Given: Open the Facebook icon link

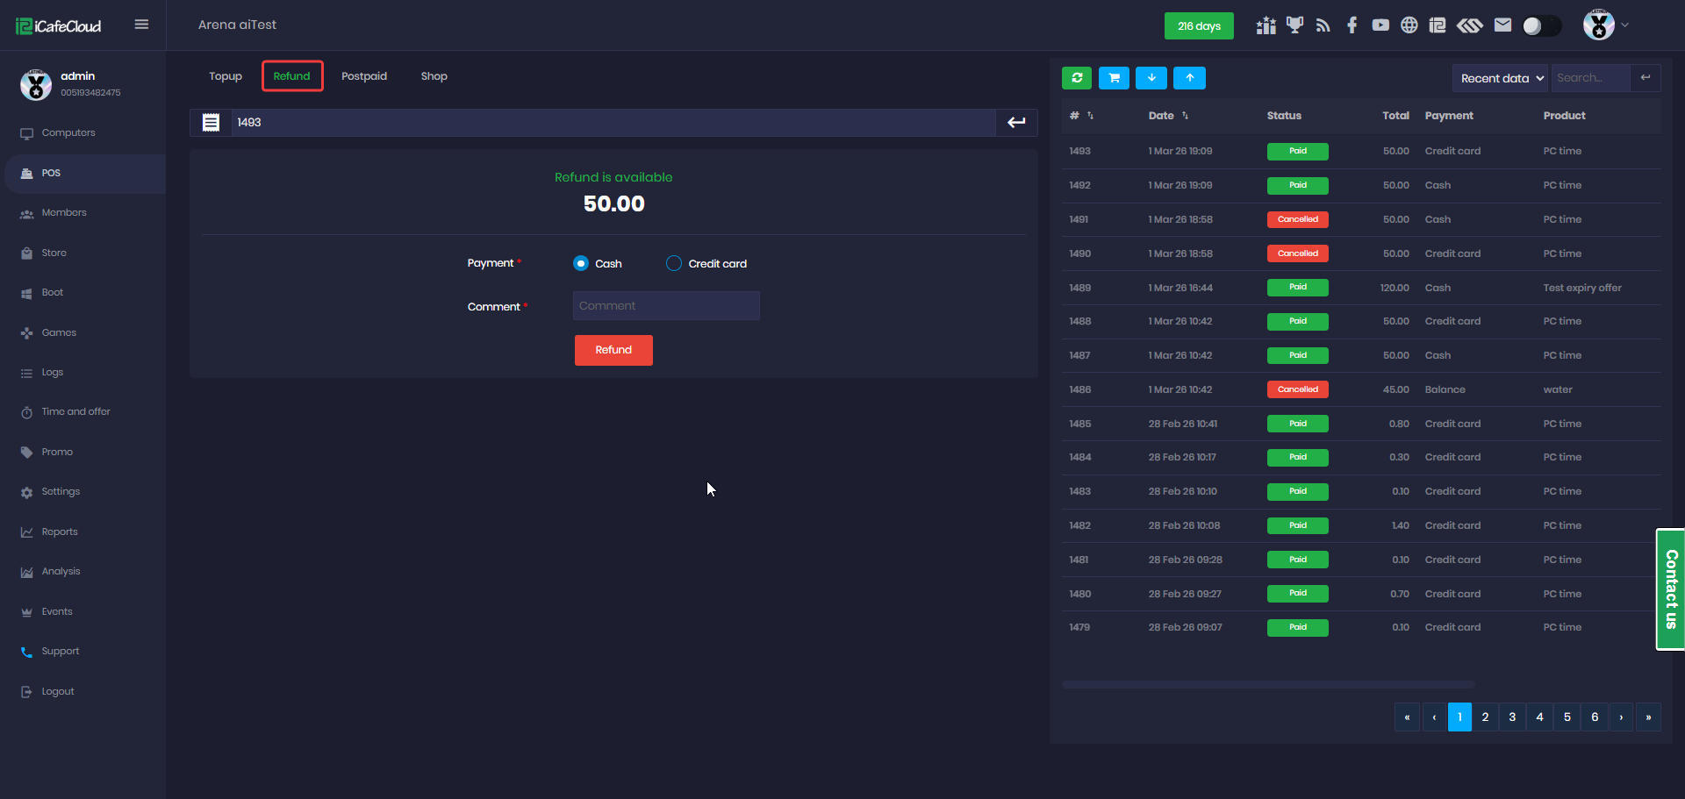Looking at the screenshot, I should click(1352, 25).
